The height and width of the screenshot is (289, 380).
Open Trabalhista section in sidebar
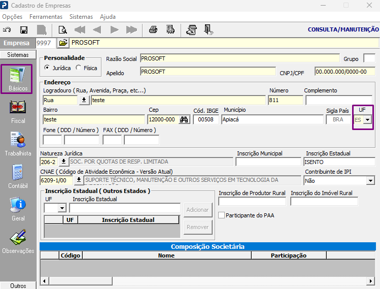pos(18,144)
